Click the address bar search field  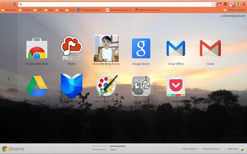(x=117, y=4)
